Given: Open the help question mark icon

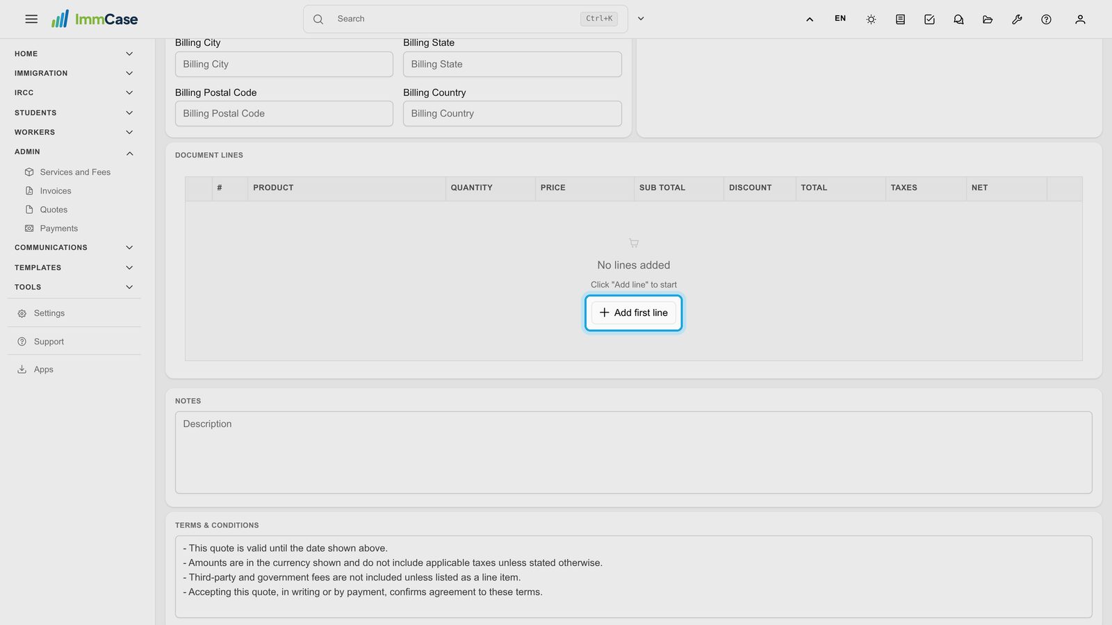Looking at the screenshot, I should [x=1046, y=19].
